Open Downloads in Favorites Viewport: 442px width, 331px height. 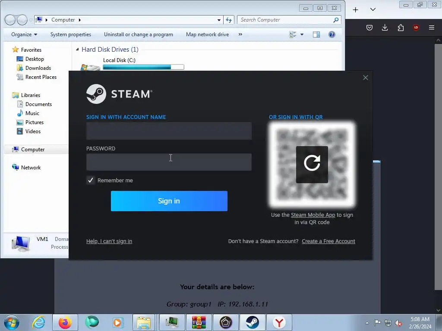click(38, 68)
